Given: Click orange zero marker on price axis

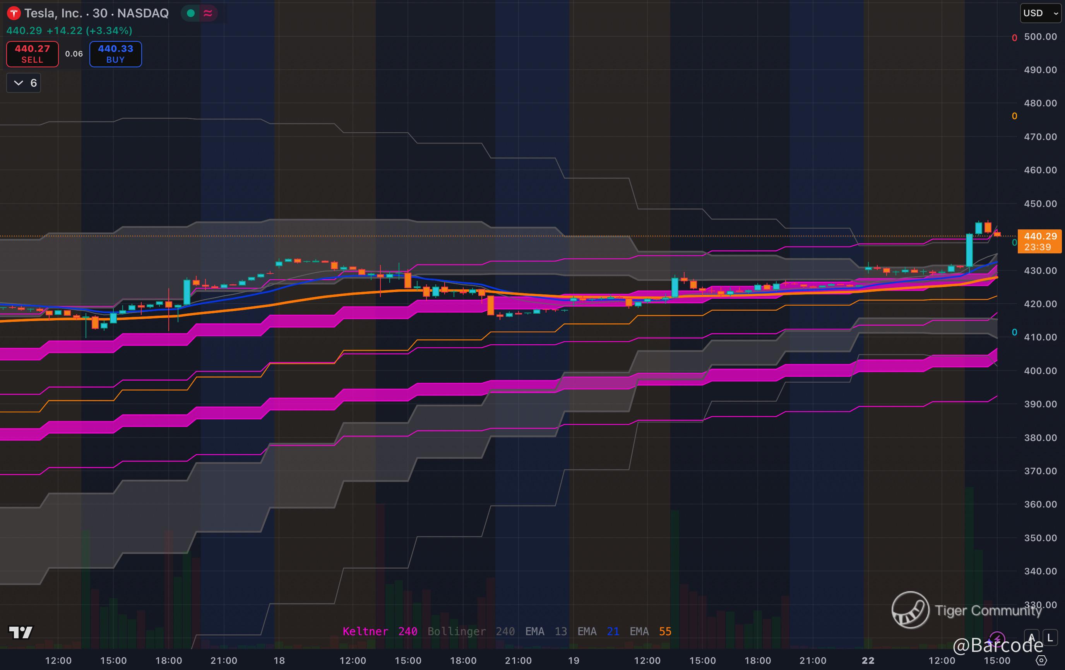Looking at the screenshot, I should coord(1015,116).
